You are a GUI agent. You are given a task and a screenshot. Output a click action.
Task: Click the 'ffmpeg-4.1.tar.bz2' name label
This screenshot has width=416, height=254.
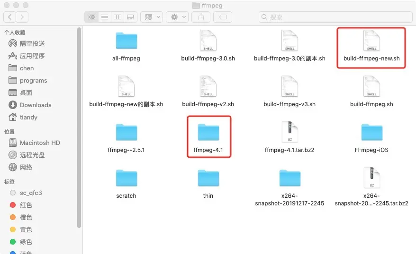(x=289, y=150)
